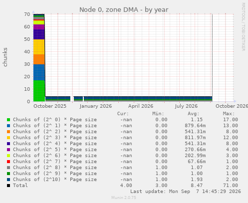Viewport: 248px width, 203px height.
Task: Click the magenta swatch for 2^5 chunks
Action: [x=8, y=150]
